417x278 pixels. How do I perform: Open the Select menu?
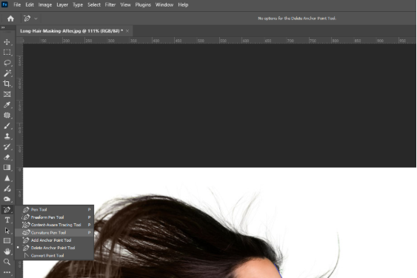[x=94, y=4]
